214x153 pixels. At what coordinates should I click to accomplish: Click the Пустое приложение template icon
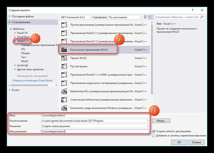(x=64, y=25)
